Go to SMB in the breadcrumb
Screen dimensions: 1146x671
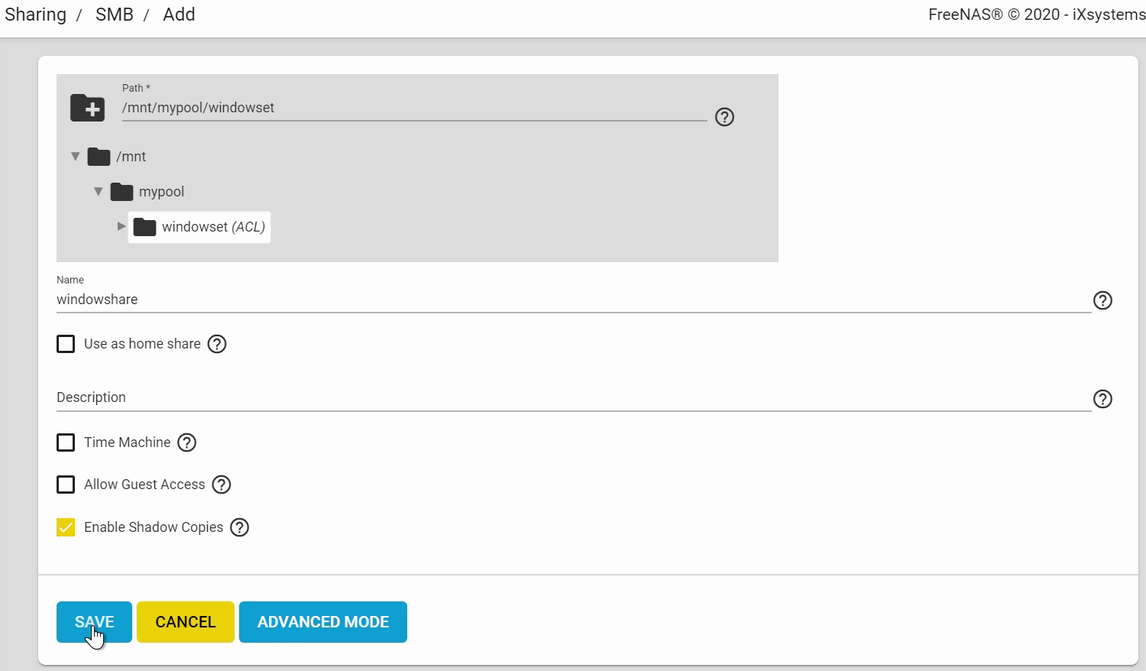[x=115, y=15]
